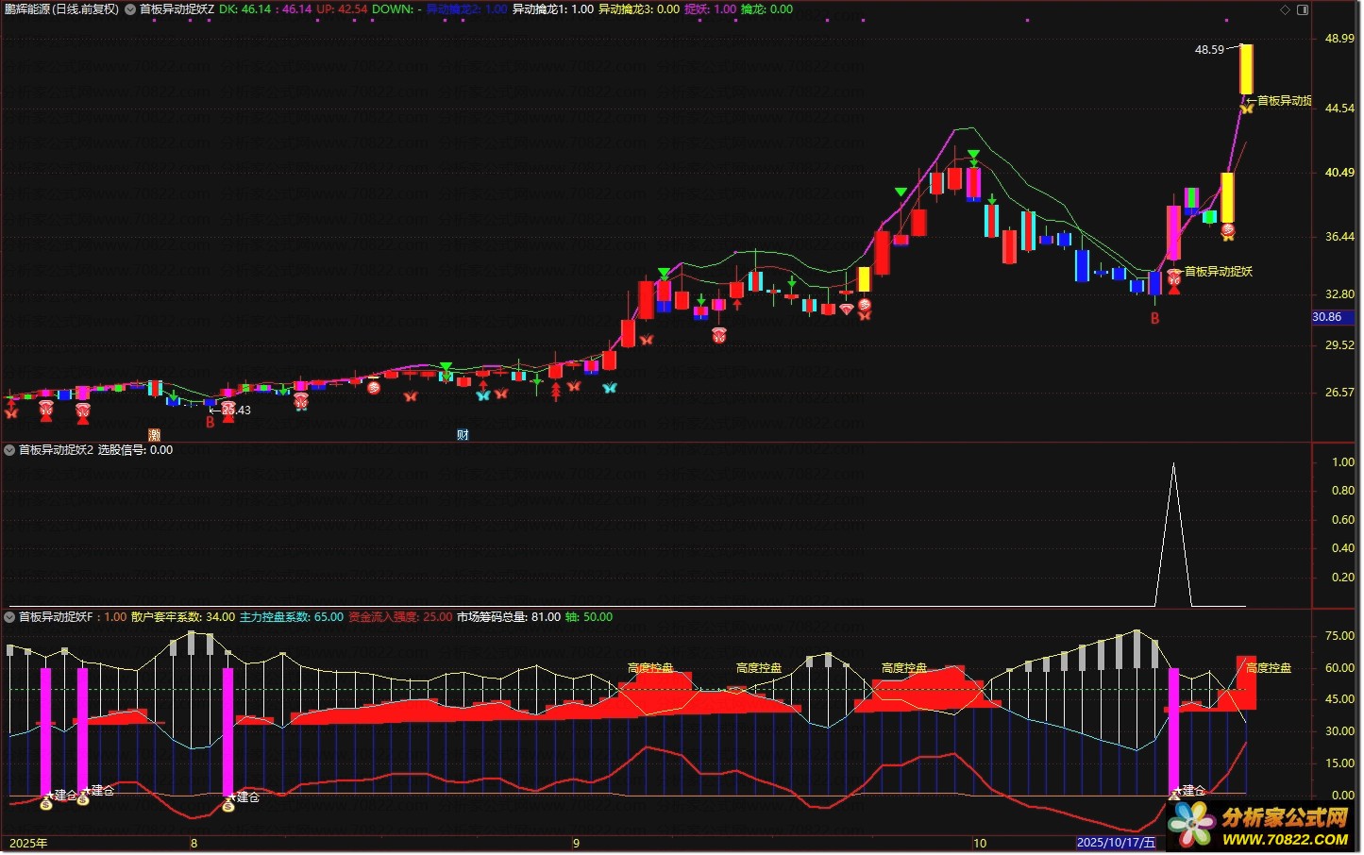The height and width of the screenshot is (855, 1364).
Task: Click the 散户套牢系数: 34.00 value
Action: pos(183,617)
